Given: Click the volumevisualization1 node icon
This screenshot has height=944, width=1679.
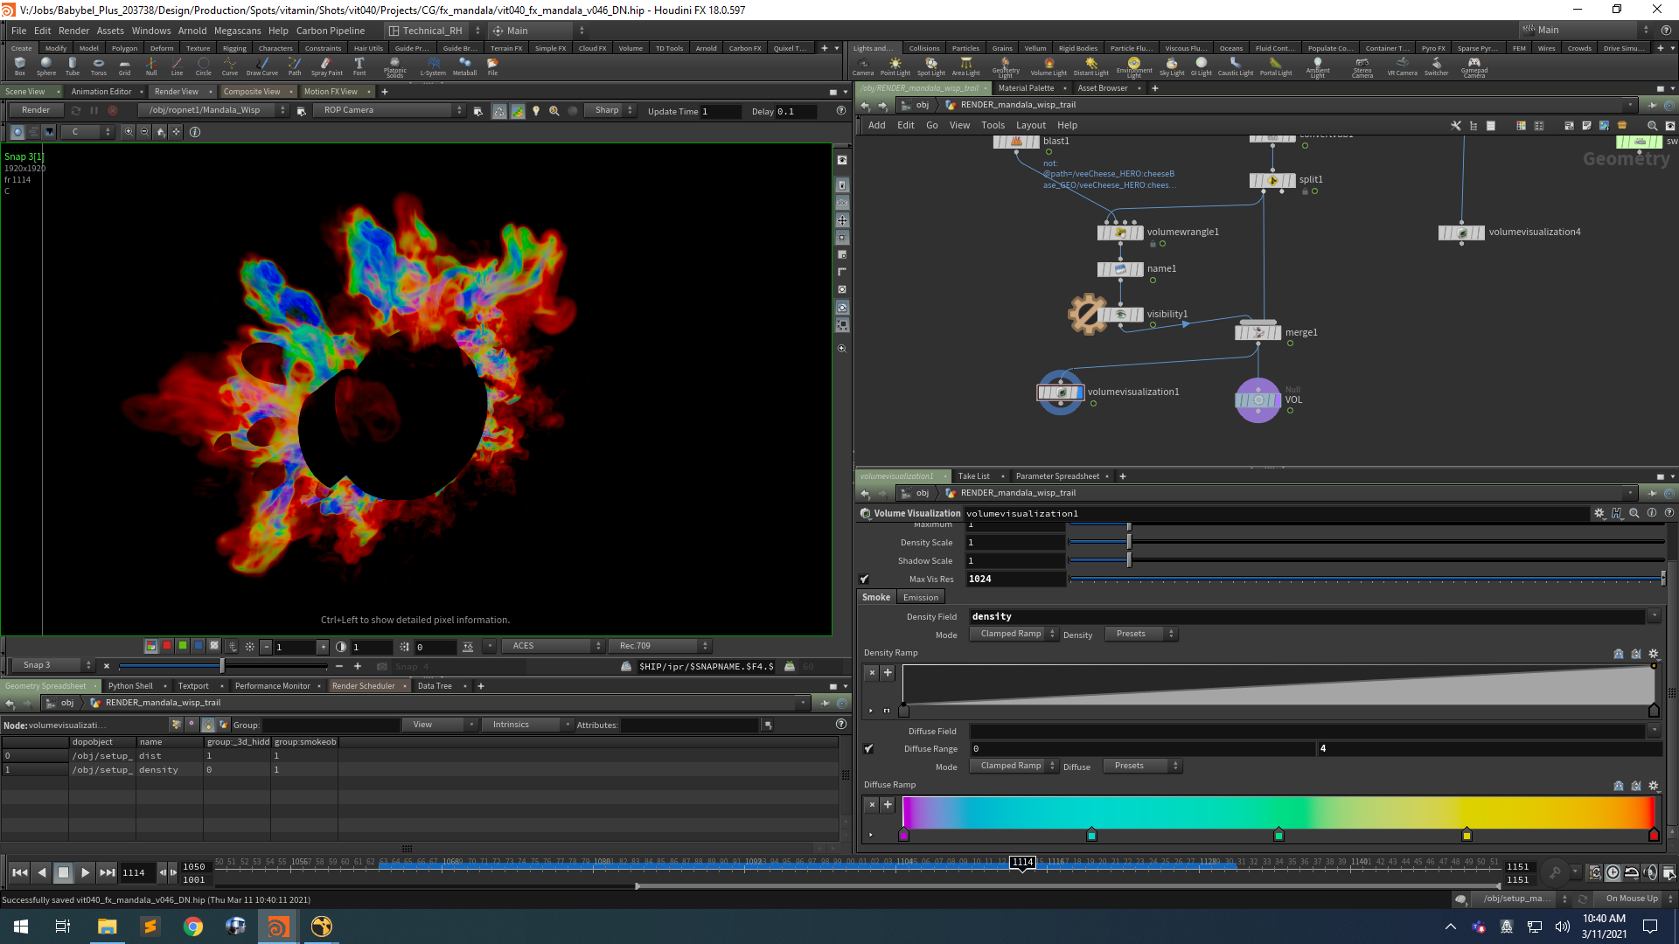Looking at the screenshot, I should (1061, 392).
